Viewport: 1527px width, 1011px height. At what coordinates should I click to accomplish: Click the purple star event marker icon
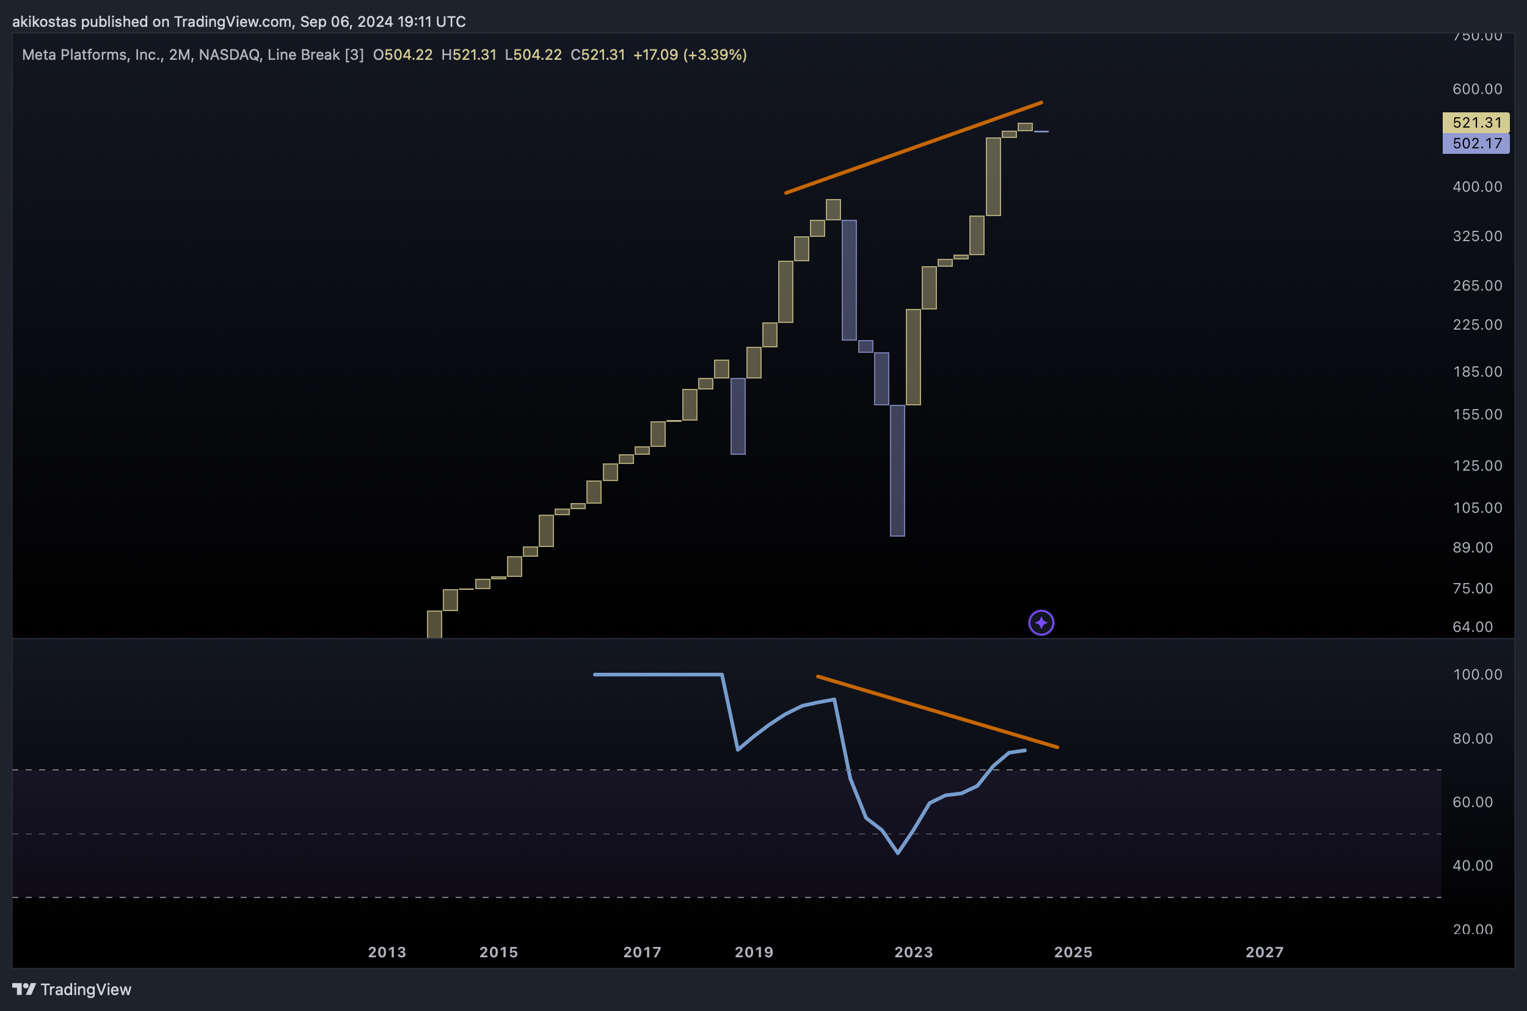1041,623
